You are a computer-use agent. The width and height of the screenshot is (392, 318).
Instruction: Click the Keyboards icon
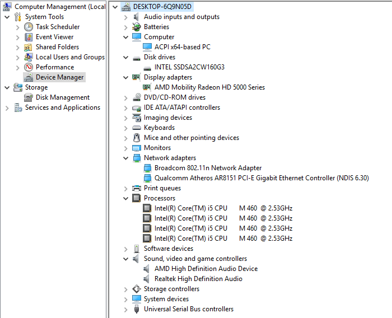pyautogui.click(x=137, y=128)
